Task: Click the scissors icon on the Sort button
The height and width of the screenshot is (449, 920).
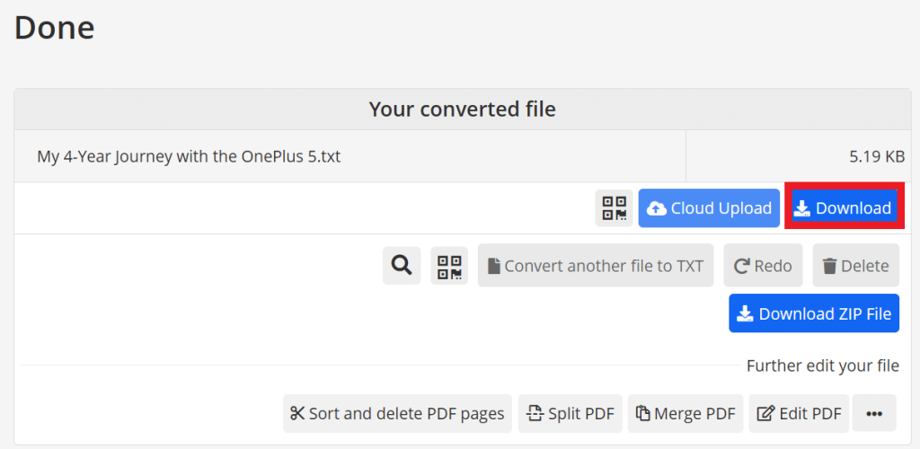Action: [x=297, y=414]
